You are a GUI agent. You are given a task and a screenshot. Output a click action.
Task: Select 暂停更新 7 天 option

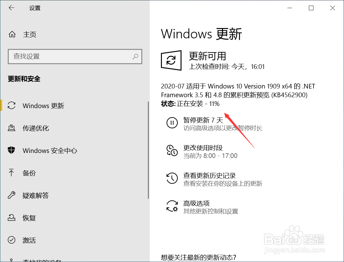[x=203, y=120]
